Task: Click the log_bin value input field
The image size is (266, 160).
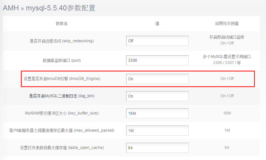Action: click(157, 96)
